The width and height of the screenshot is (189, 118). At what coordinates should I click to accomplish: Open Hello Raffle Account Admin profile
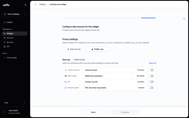click(14, 112)
